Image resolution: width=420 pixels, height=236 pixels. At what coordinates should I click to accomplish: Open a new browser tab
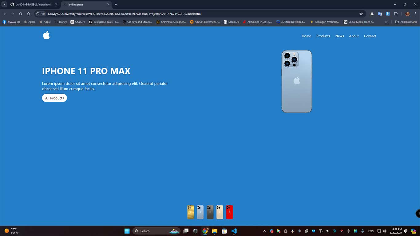tap(116, 5)
